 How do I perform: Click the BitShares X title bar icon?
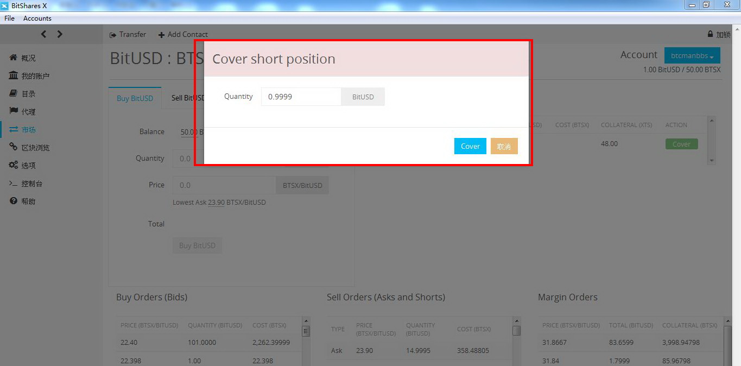point(4,6)
